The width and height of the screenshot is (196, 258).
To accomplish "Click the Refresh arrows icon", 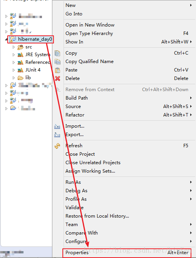I will (57, 146).
